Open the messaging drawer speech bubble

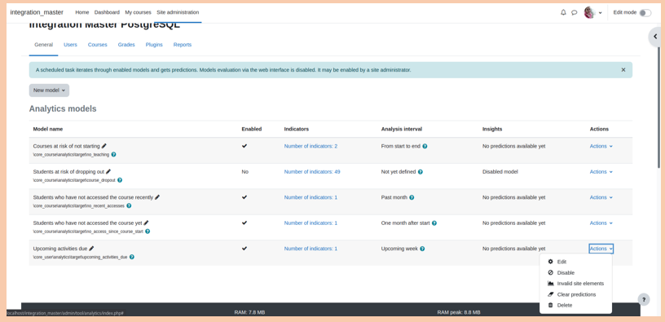click(x=575, y=12)
